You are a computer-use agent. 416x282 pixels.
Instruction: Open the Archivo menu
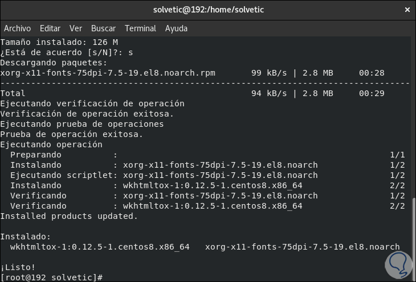point(17,28)
